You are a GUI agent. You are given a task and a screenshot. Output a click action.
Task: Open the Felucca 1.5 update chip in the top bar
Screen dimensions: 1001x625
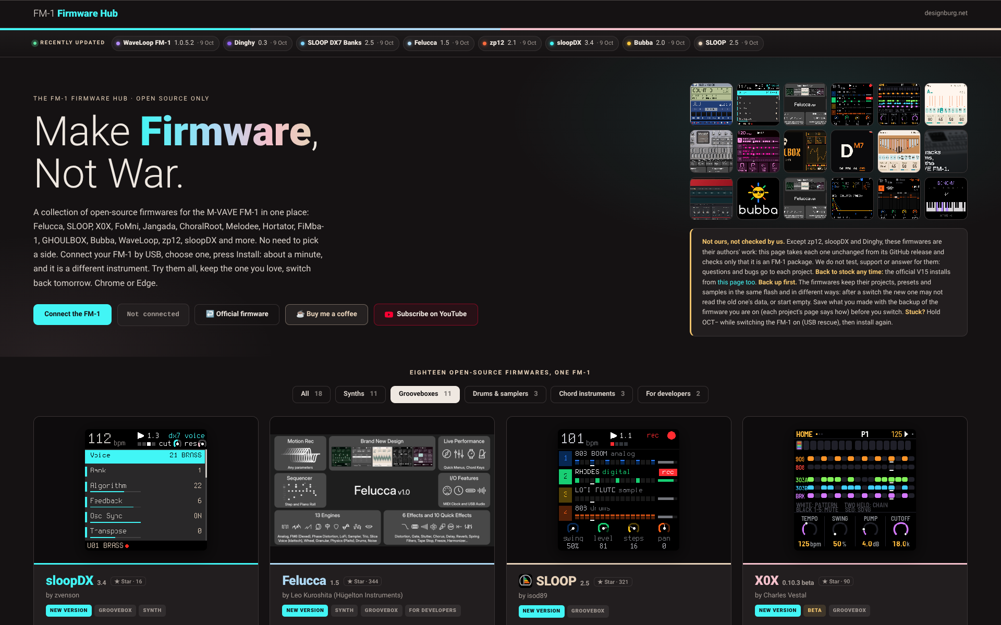click(438, 43)
